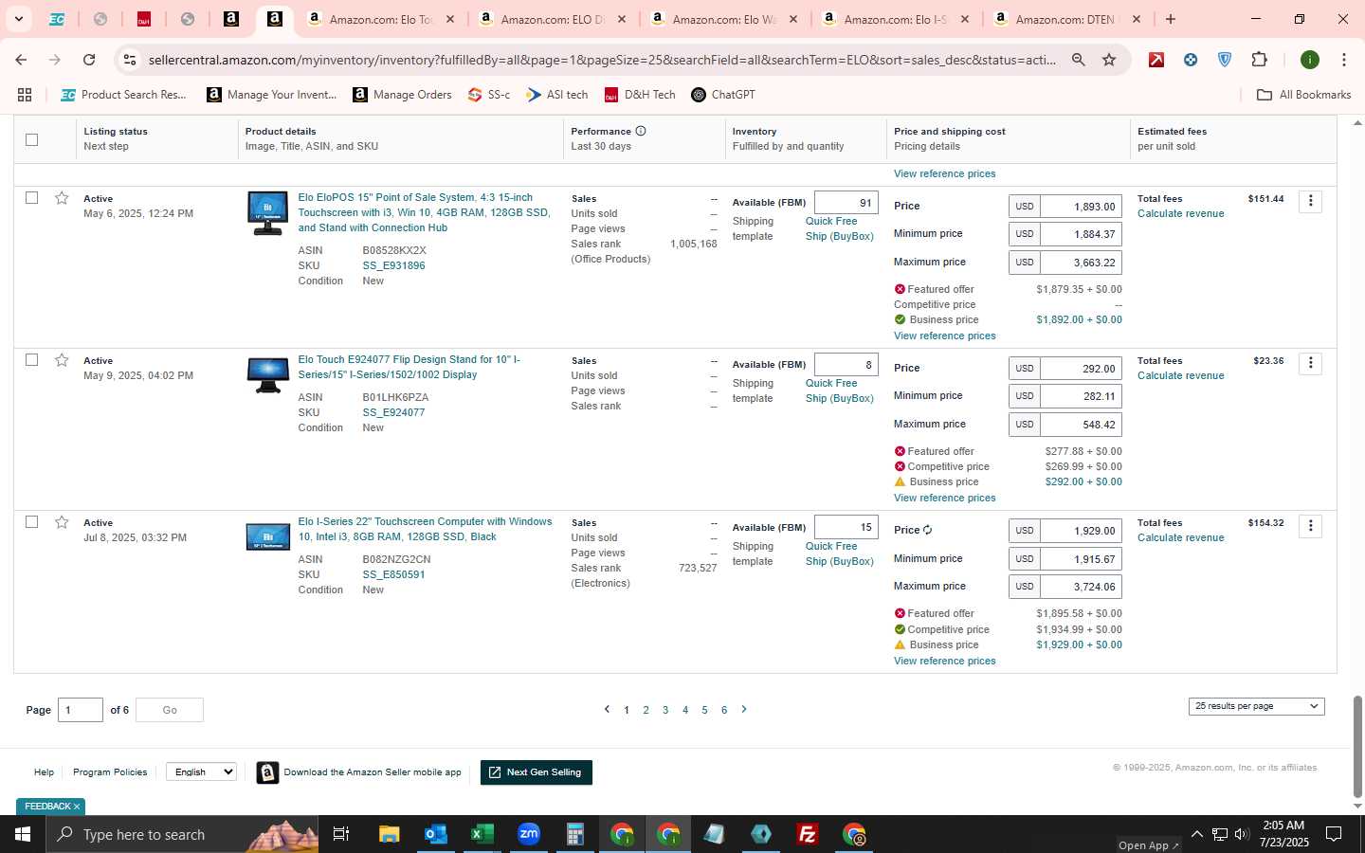This screenshot has height=853, width=1365.
Task: Open the shield extension icon
Action: tap(1225, 60)
